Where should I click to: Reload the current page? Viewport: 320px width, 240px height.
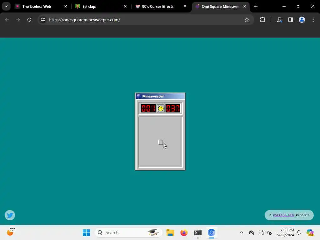click(x=29, y=20)
